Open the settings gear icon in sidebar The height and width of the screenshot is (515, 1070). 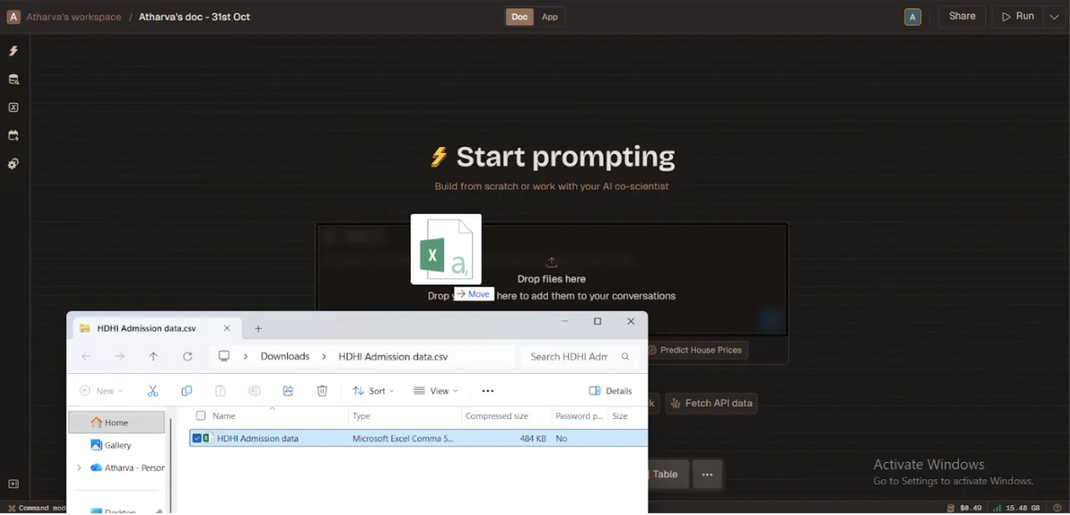[13, 164]
